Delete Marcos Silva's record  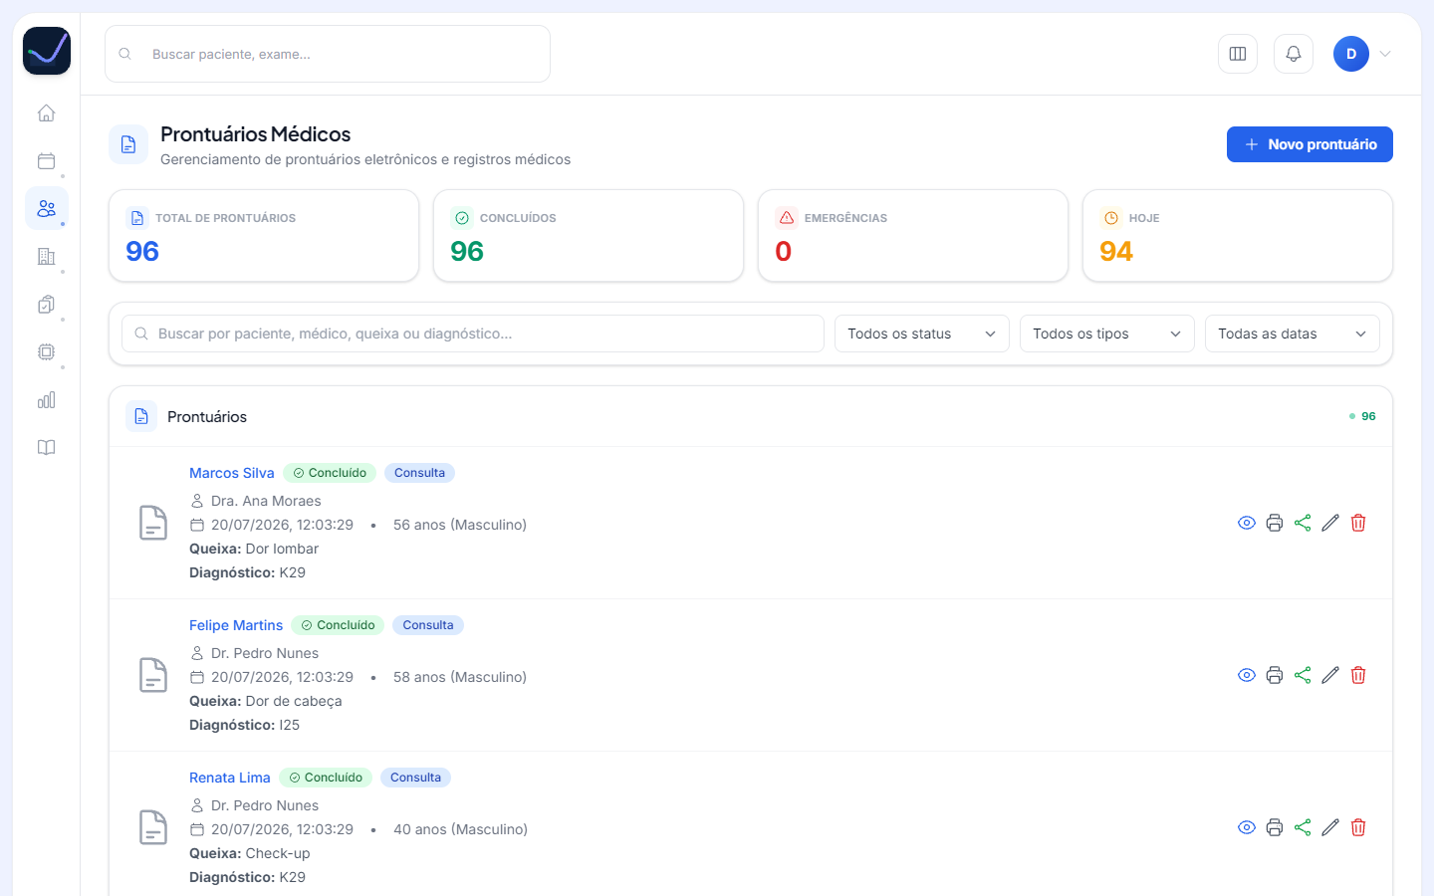(1358, 523)
